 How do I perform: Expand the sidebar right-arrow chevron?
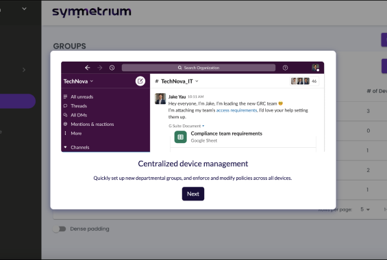[24, 70]
